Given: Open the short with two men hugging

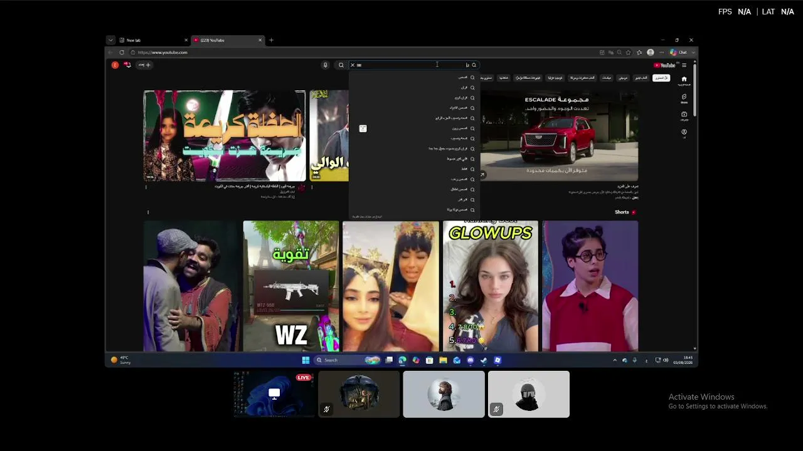Looking at the screenshot, I should click(191, 286).
